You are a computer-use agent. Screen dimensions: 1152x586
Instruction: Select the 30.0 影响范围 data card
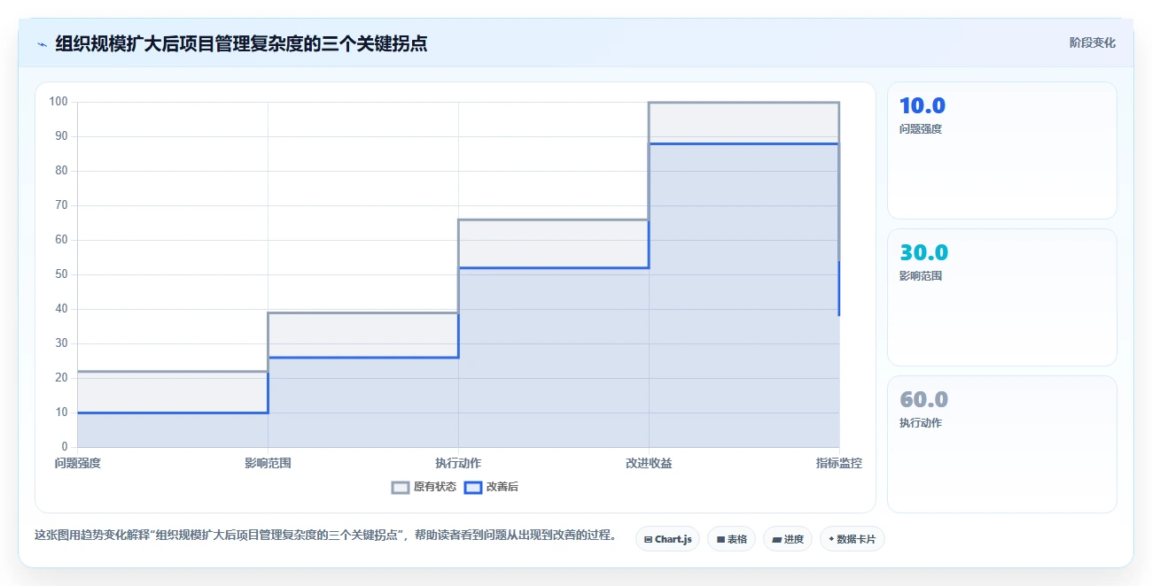(x=1001, y=297)
